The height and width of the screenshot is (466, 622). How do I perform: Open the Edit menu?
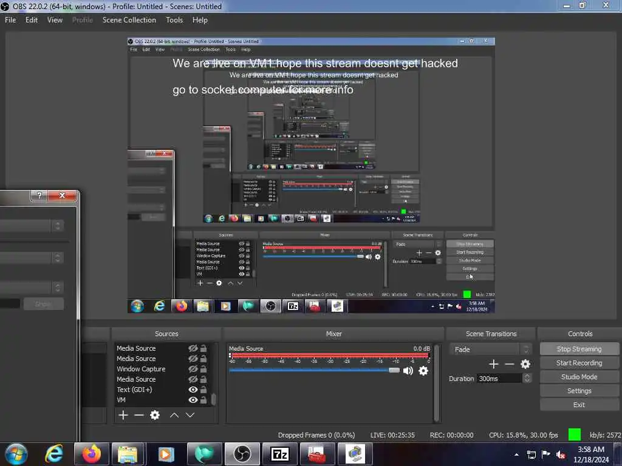pos(32,20)
